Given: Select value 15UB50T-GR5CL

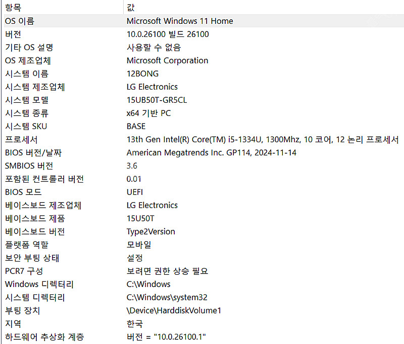Looking at the screenshot, I should [157, 100].
